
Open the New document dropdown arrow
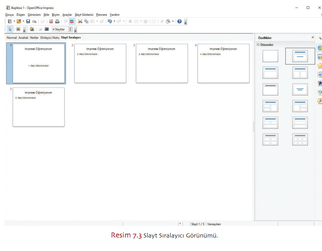[x=14, y=22]
